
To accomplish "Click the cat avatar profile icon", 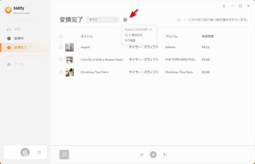I will click(25, 153).
